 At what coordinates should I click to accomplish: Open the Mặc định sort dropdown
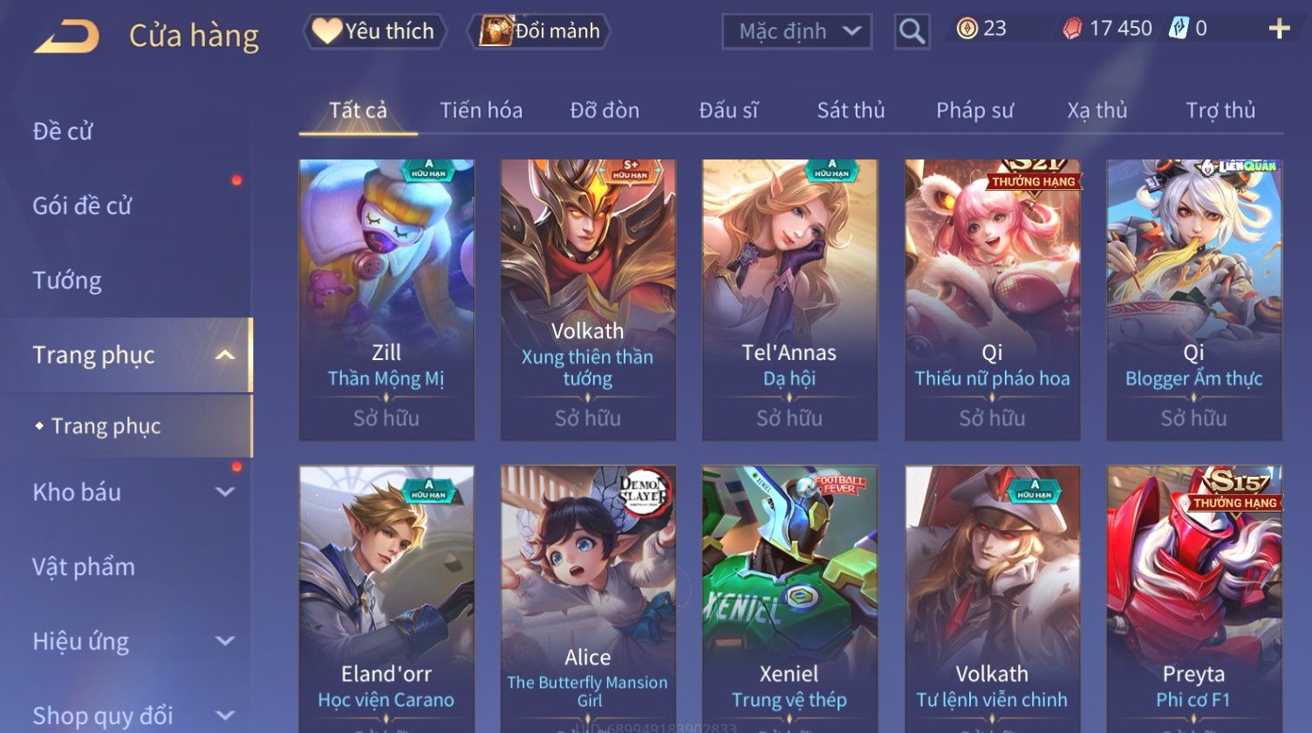[x=797, y=31]
